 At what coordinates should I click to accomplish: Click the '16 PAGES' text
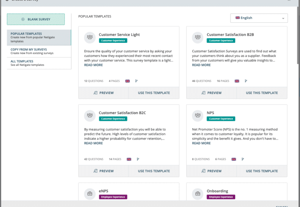[223, 81]
